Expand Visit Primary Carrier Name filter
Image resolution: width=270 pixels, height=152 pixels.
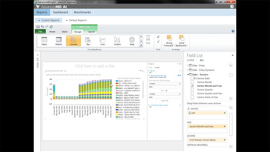(149, 105)
